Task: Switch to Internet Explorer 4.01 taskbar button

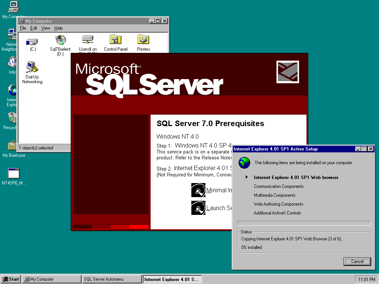Action: (172, 279)
